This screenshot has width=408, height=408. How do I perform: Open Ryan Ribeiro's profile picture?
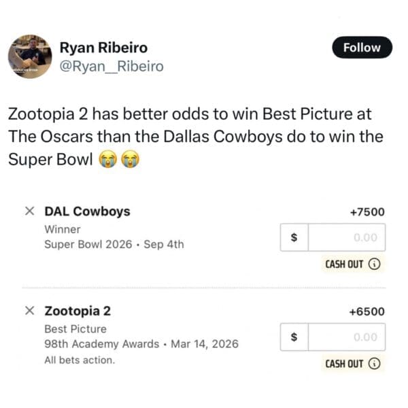(x=29, y=56)
